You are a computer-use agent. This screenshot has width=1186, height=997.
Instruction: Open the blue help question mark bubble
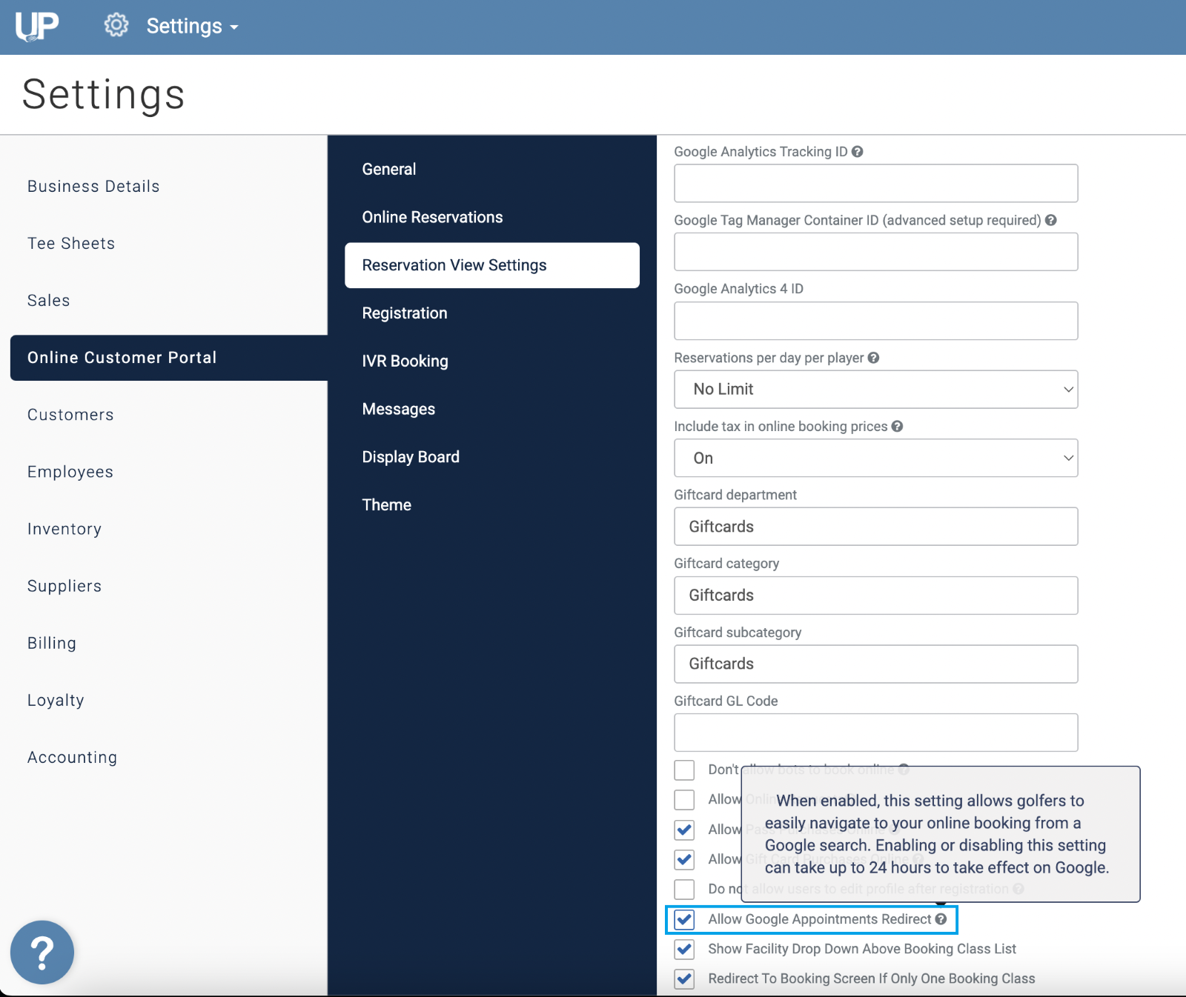click(x=42, y=953)
